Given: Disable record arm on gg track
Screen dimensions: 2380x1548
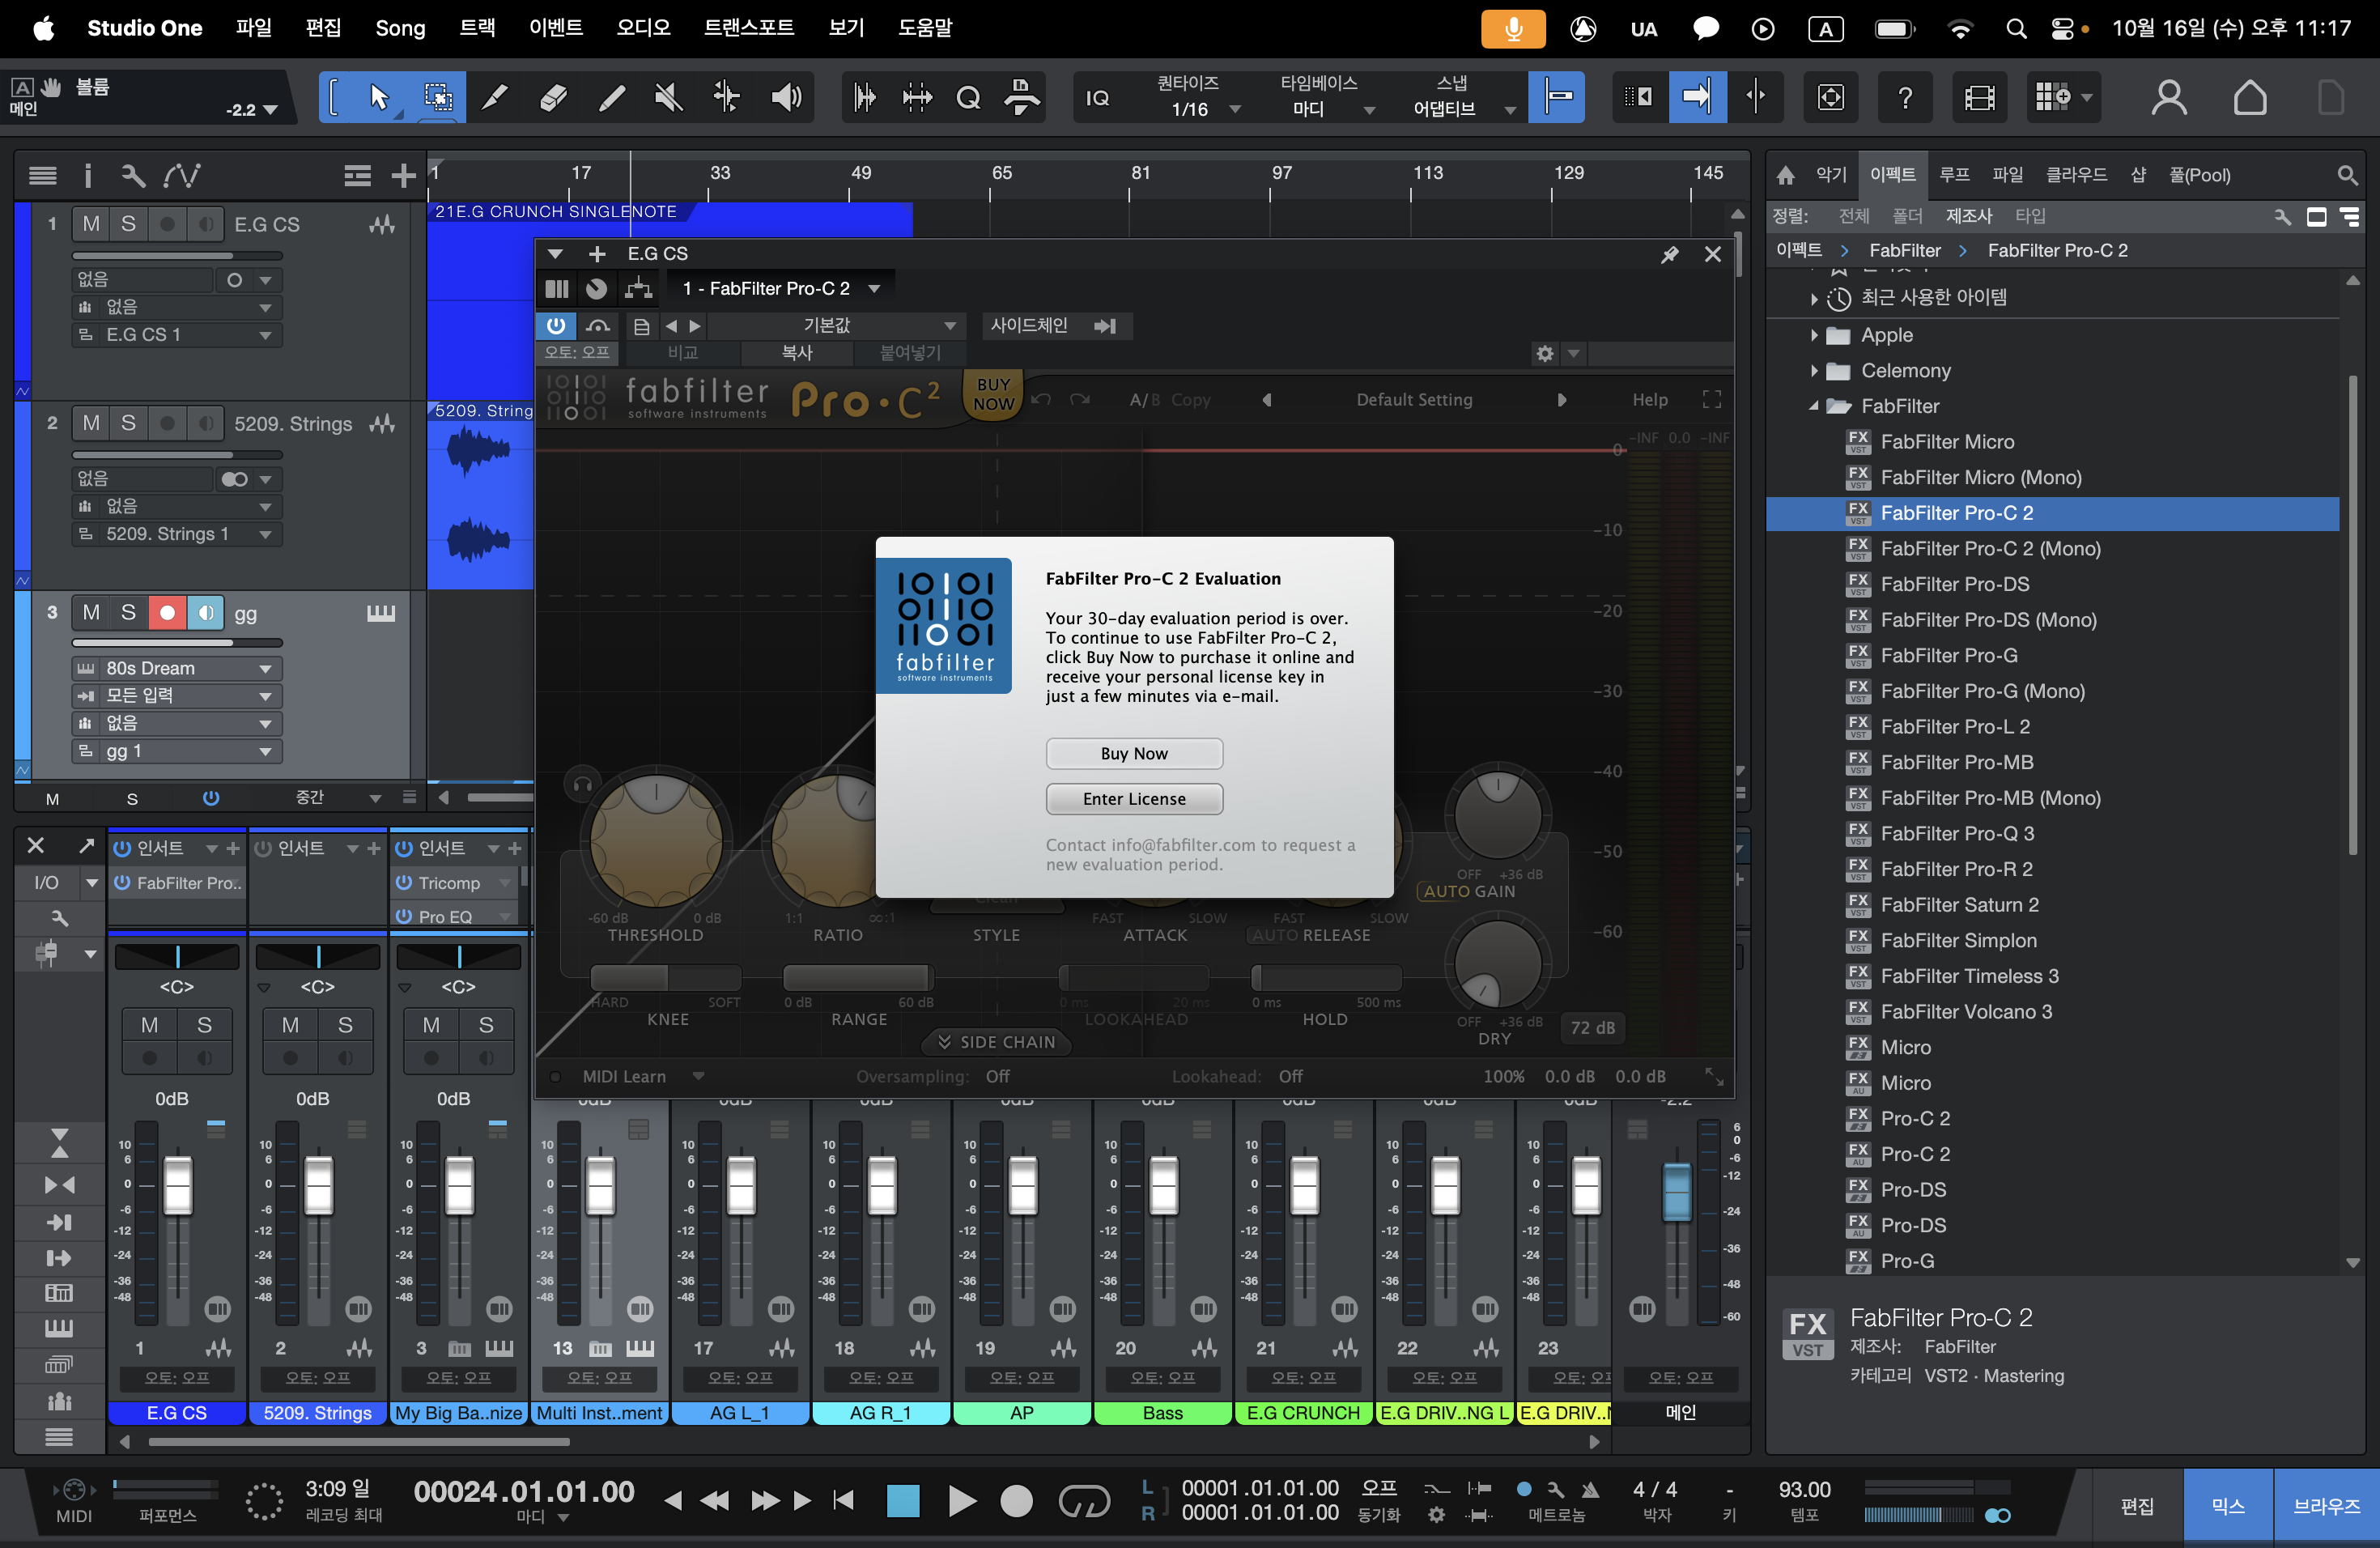Looking at the screenshot, I should tap(167, 612).
